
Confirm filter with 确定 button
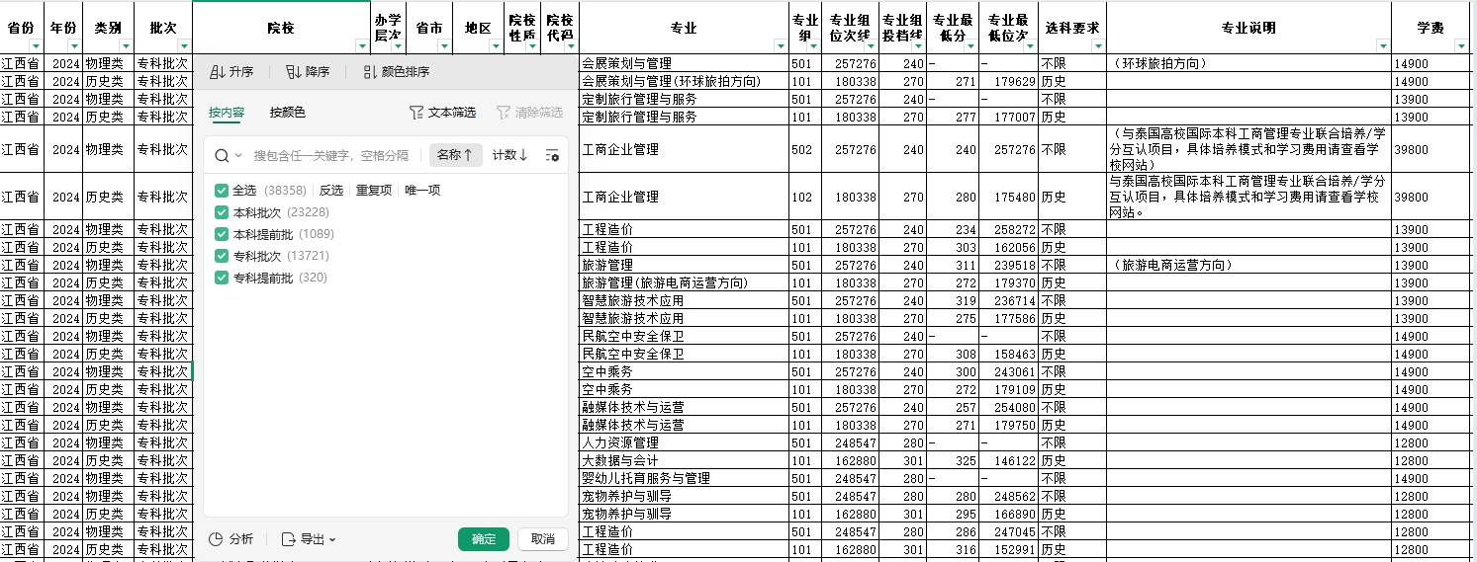[x=484, y=539]
